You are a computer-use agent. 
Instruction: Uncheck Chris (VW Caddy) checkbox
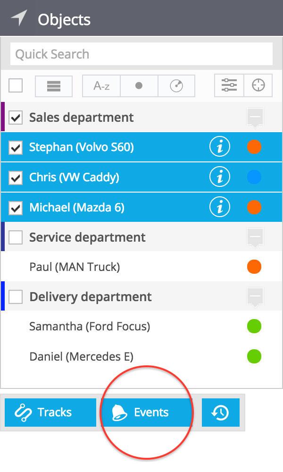(16, 177)
